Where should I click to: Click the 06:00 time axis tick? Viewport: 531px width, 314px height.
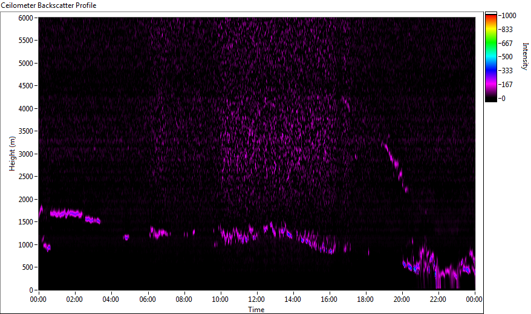(x=148, y=299)
